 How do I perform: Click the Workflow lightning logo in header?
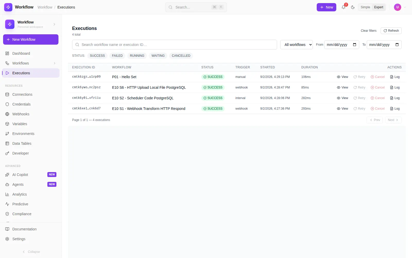(8, 7)
